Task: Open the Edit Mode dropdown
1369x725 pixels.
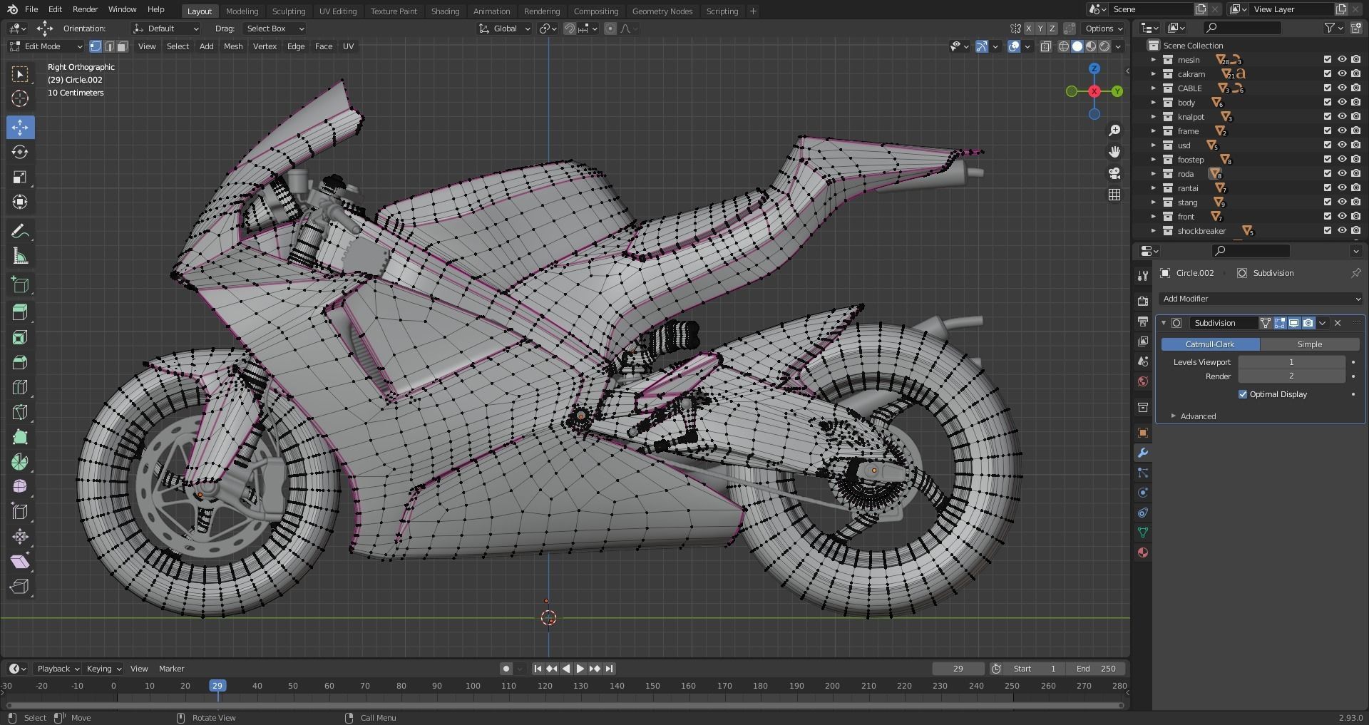Action: [x=46, y=46]
